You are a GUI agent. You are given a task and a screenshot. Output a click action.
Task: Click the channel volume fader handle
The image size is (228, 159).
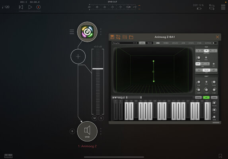click(98, 69)
